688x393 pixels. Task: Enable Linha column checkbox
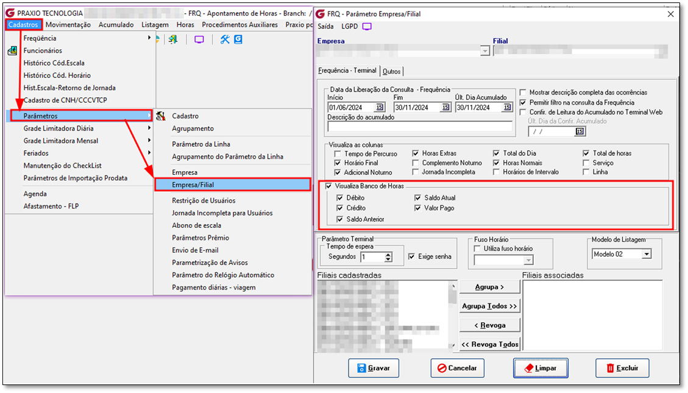tap(586, 172)
